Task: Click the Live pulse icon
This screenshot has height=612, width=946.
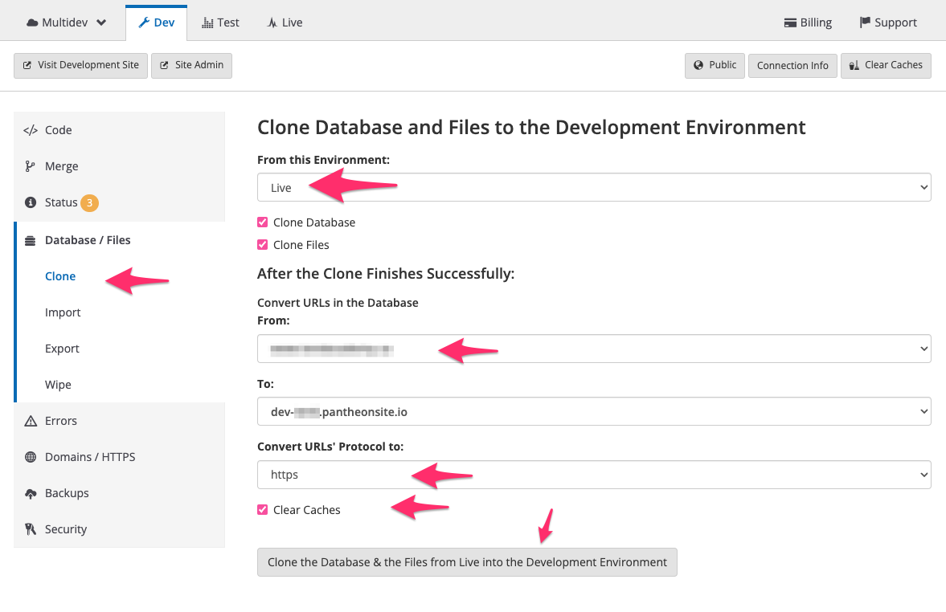Action: point(272,23)
